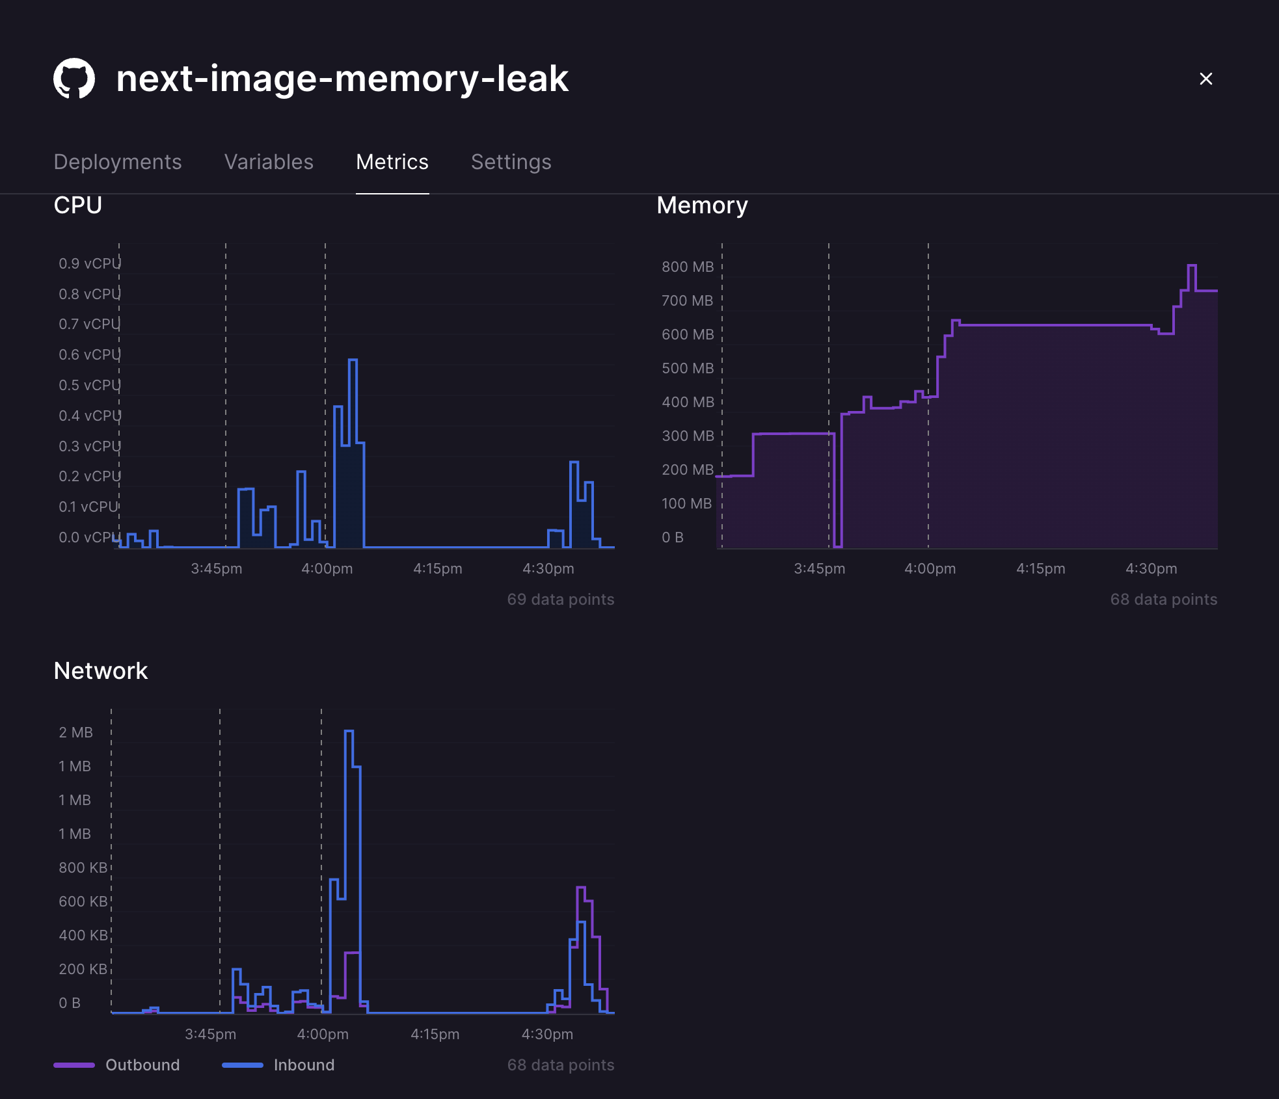Open the Variables tab
The width and height of the screenshot is (1279, 1099).
pyautogui.click(x=269, y=162)
